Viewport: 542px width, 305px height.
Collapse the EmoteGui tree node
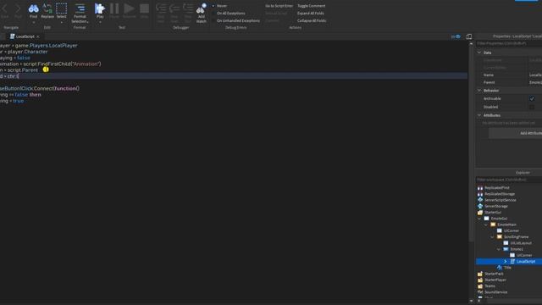479,219
